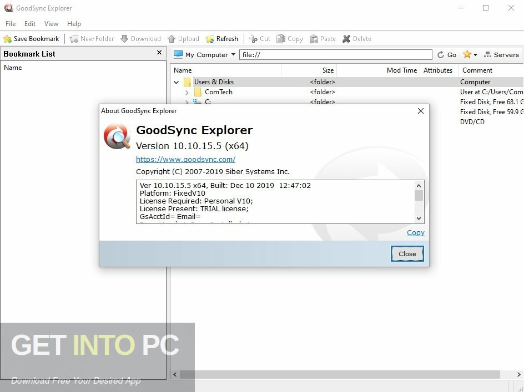Image resolution: width=524 pixels, height=392 pixels.
Task: Click the horizontal scrollbar left arrow
Action: (175, 375)
